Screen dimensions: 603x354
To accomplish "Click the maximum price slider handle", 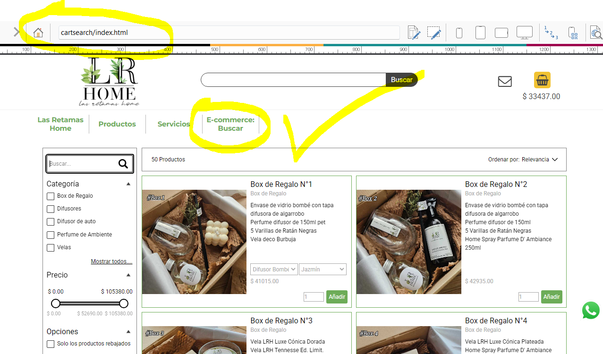I will pyautogui.click(x=124, y=303).
